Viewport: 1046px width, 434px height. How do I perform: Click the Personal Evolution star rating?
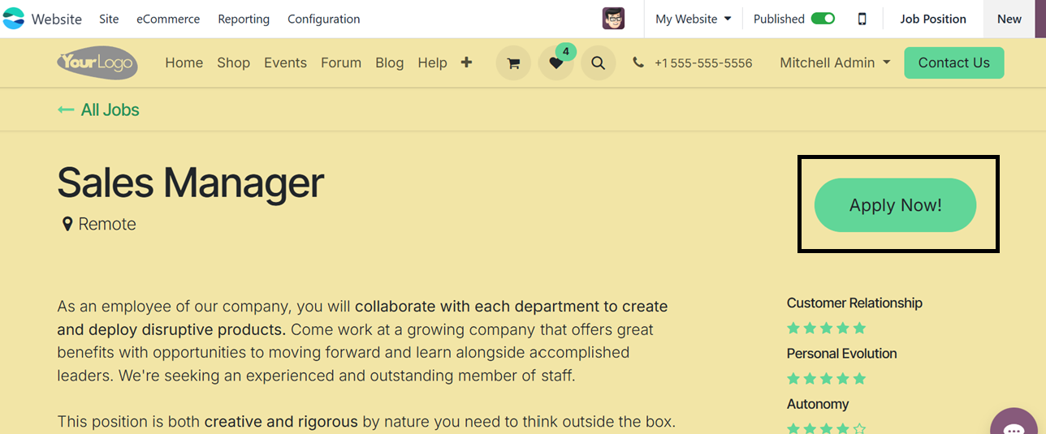tap(826, 379)
